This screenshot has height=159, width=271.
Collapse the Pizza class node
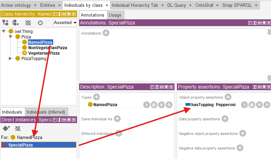(x=10, y=37)
